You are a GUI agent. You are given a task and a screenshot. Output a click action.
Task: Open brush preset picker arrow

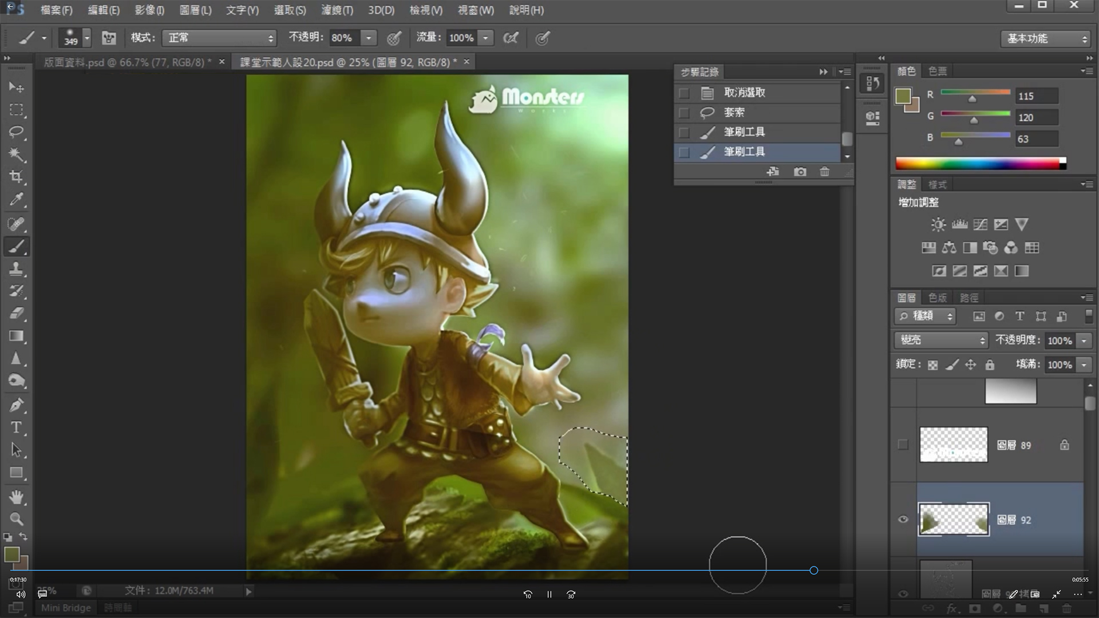click(87, 38)
